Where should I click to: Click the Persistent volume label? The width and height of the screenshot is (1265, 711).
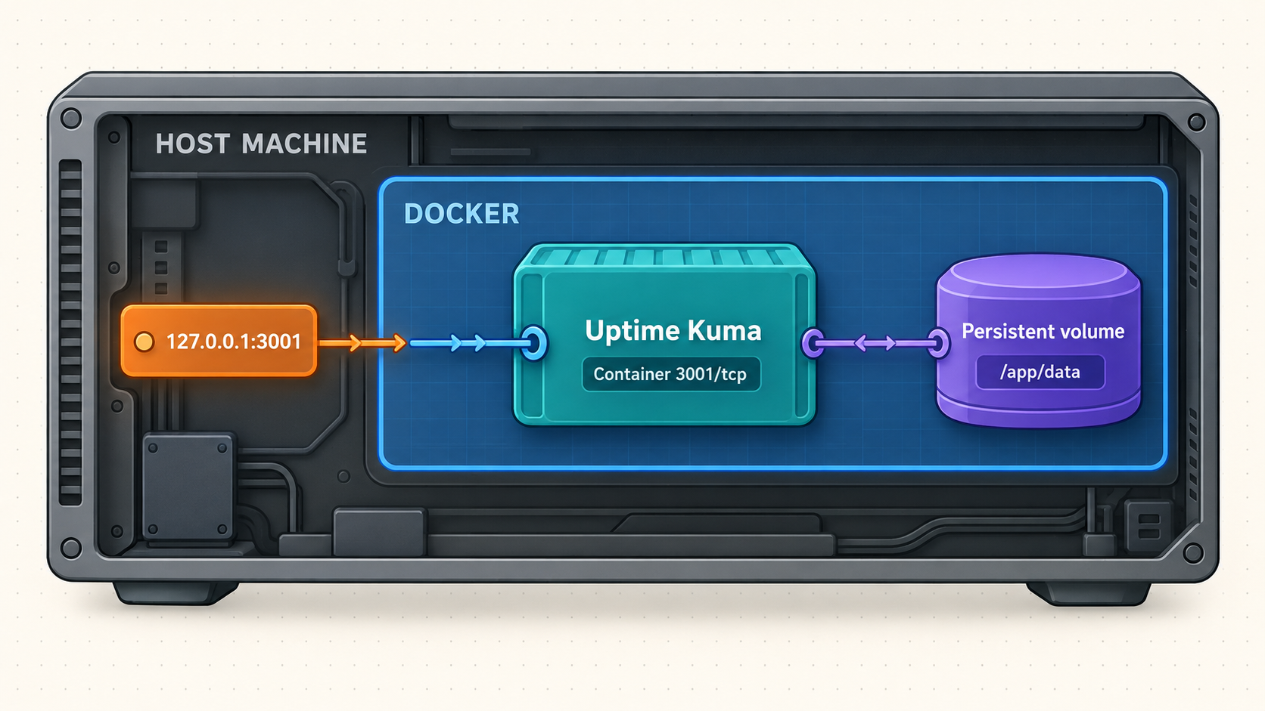[x=1043, y=331]
